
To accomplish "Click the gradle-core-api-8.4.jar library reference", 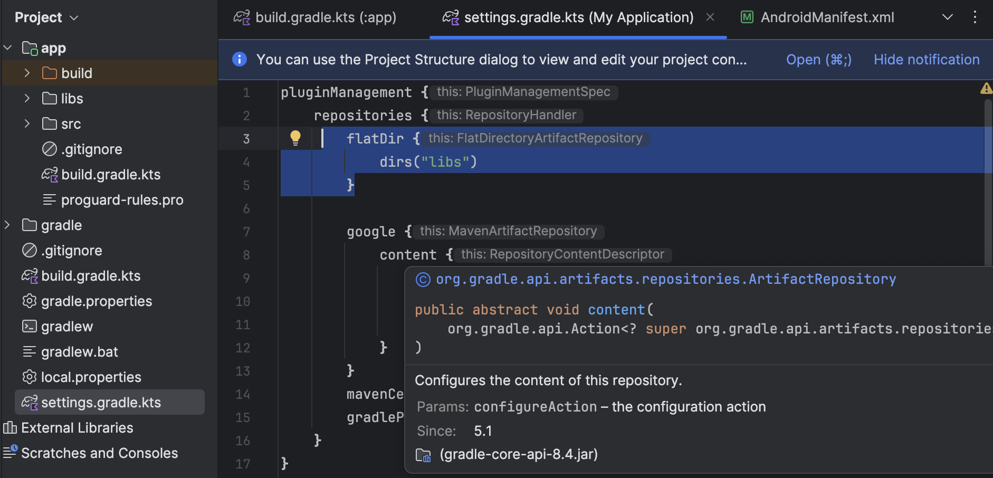I will [519, 454].
